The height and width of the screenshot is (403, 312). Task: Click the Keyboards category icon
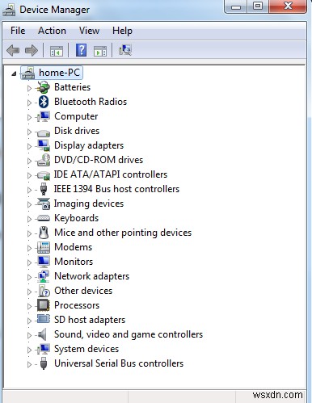tap(44, 218)
